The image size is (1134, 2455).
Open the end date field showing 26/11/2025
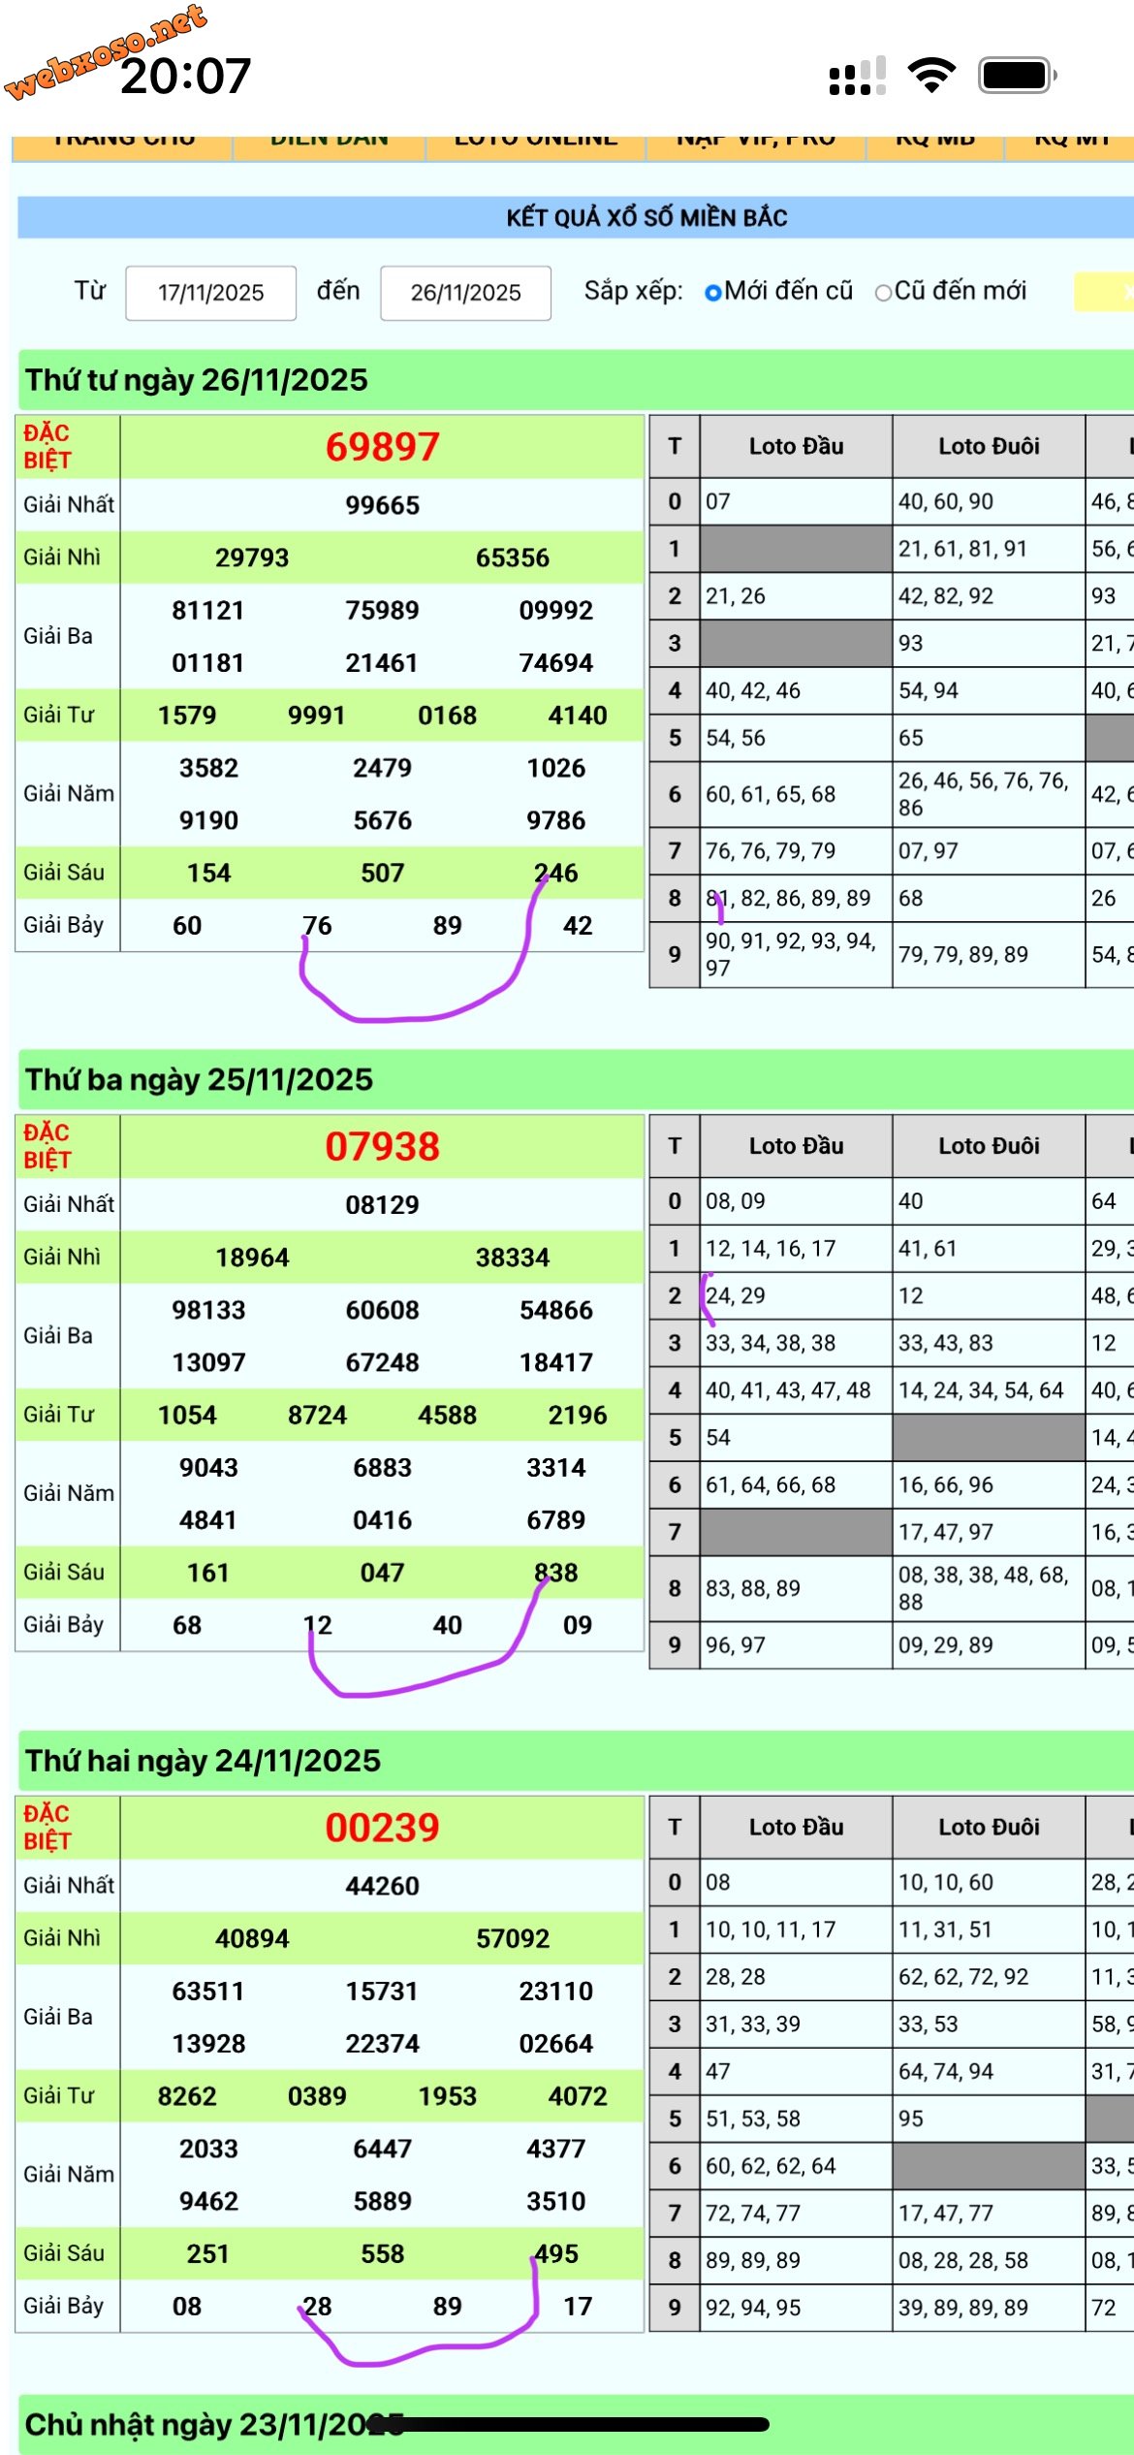465,292
